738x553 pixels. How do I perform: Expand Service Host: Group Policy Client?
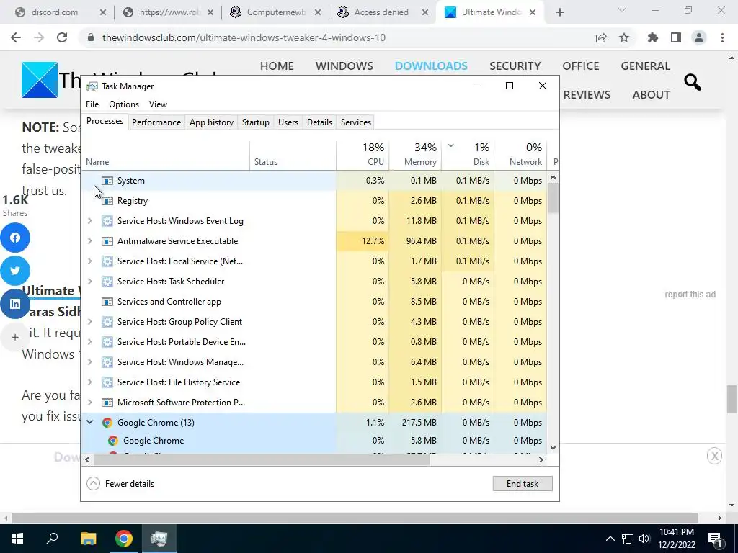pos(90,322)
